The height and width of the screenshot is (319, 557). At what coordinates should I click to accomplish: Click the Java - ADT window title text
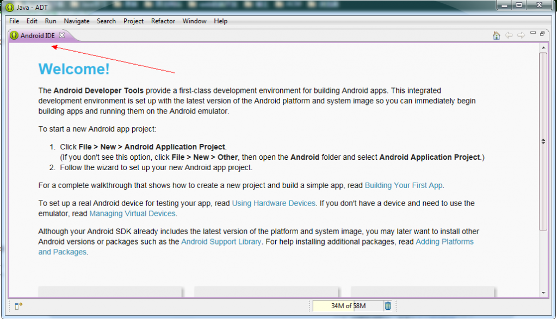(32, 8)
